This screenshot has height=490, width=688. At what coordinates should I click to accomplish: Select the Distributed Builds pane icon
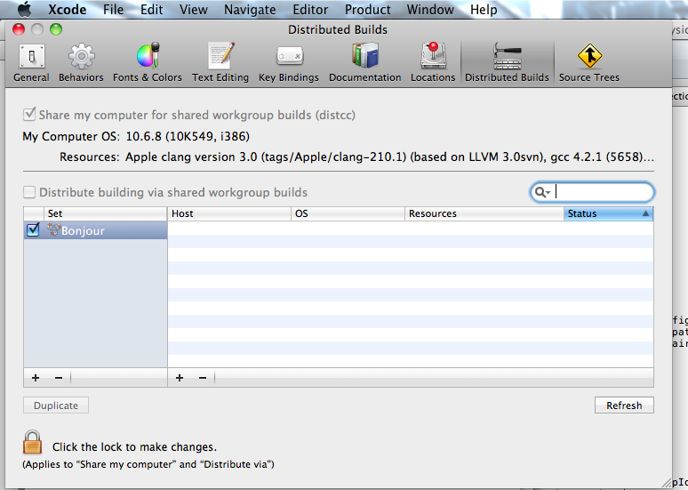[x=507, y=62]
